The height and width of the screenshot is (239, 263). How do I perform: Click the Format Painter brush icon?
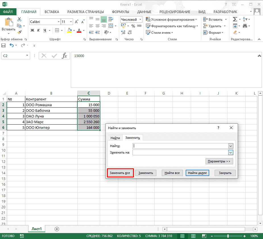click(19, 32)
